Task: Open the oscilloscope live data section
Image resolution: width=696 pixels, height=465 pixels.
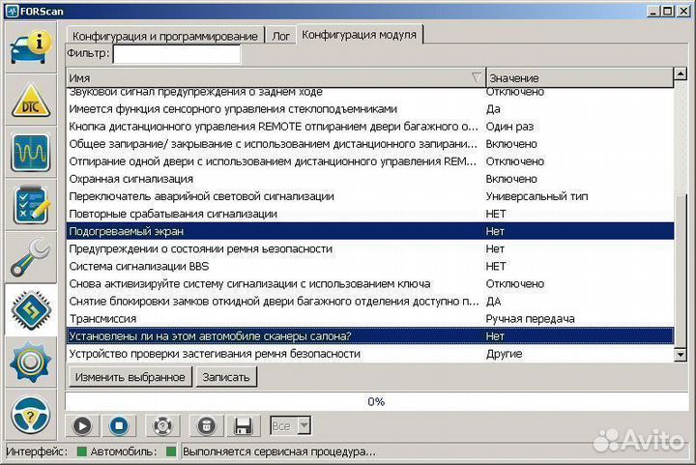Action: tap(31, 153)
